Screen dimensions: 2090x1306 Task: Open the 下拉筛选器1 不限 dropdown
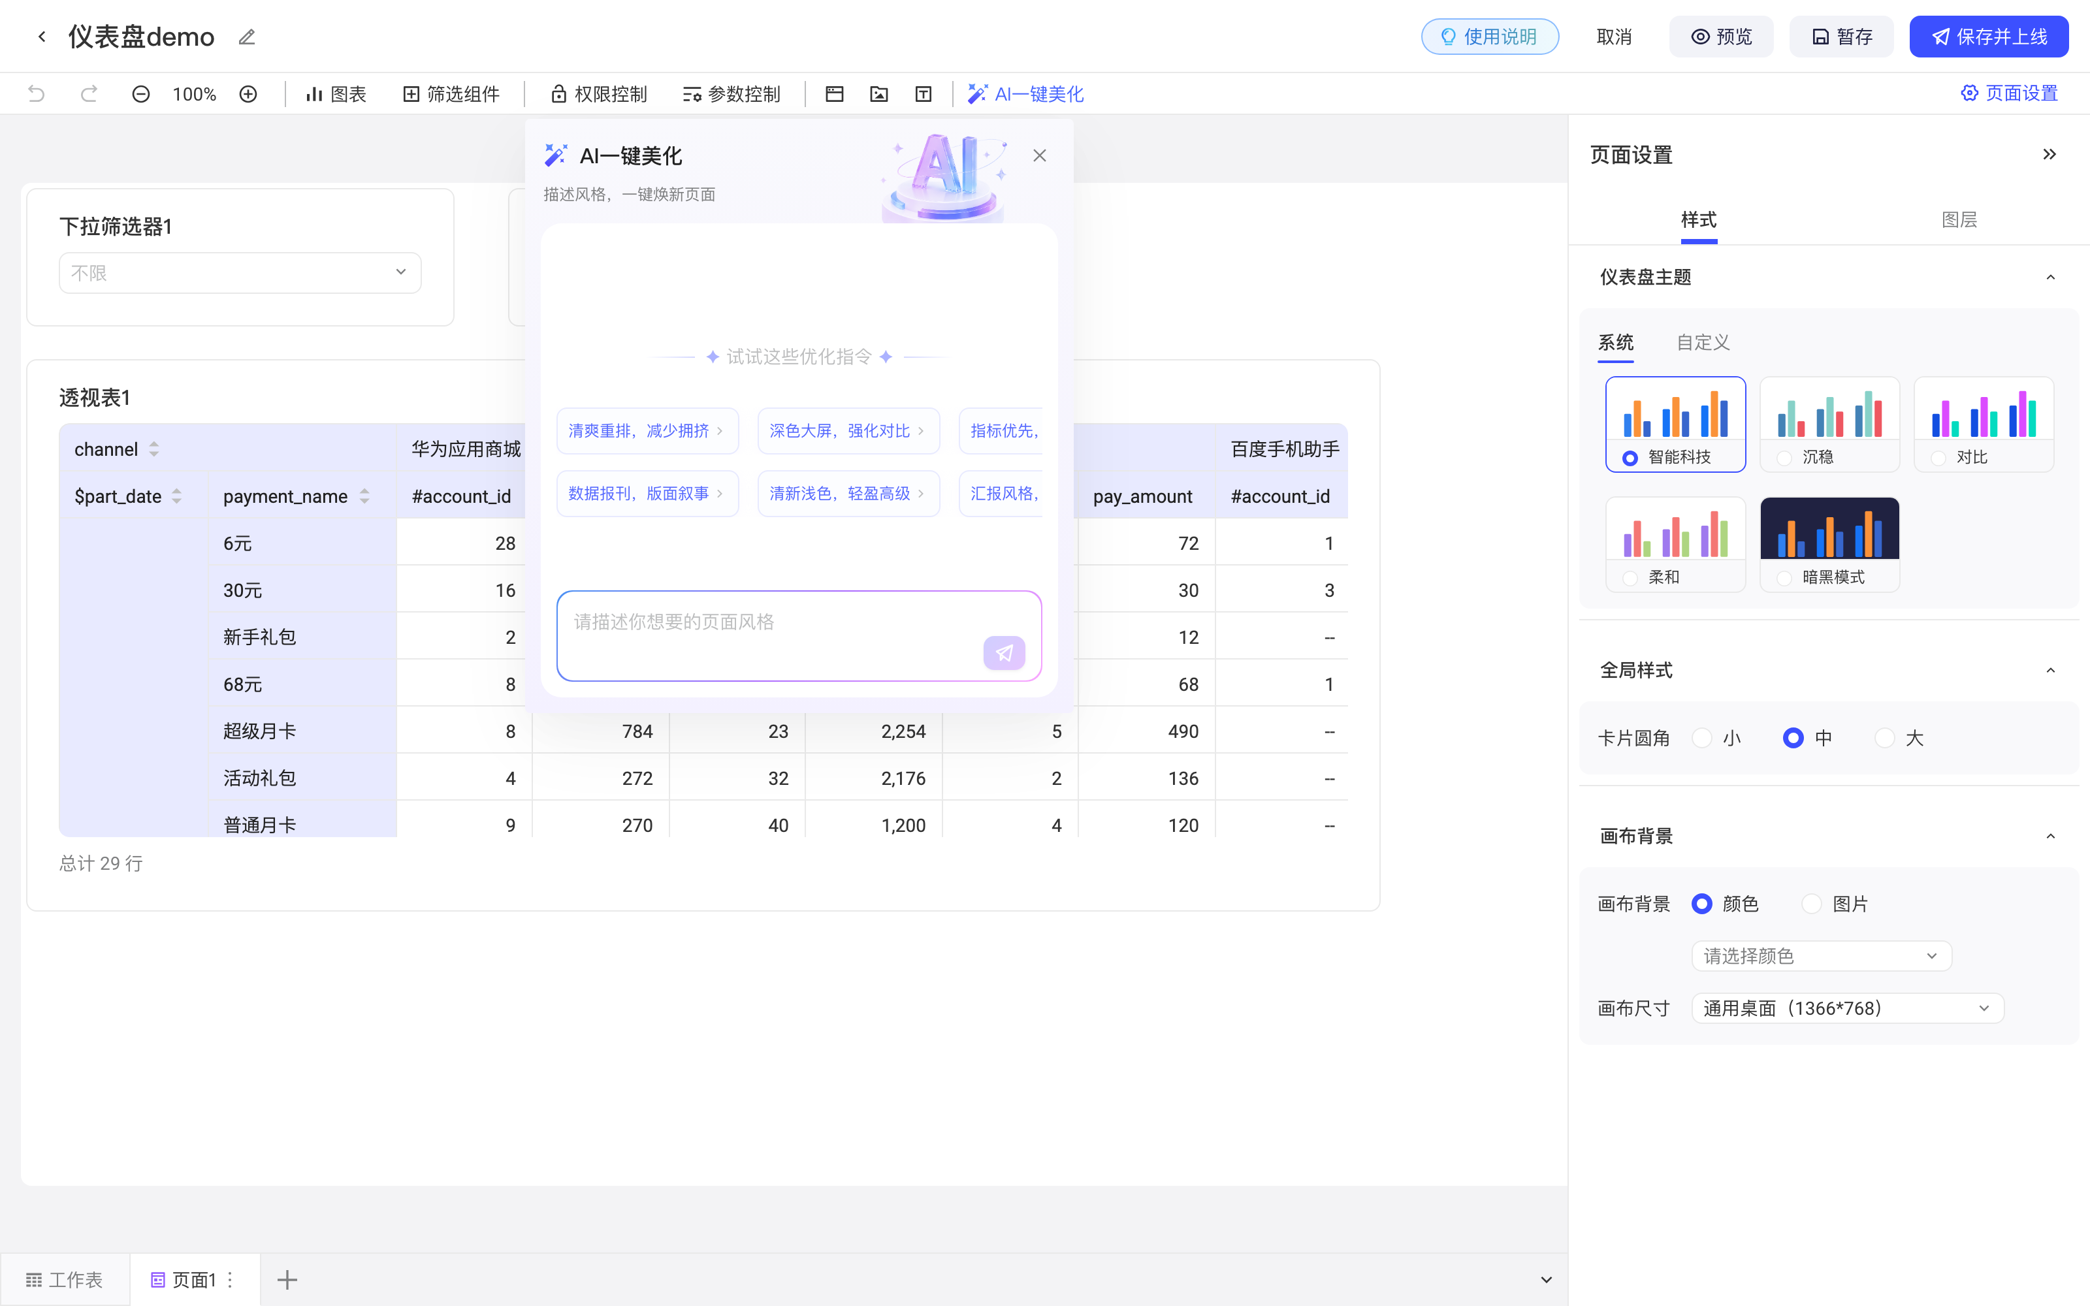click(240, 273)
